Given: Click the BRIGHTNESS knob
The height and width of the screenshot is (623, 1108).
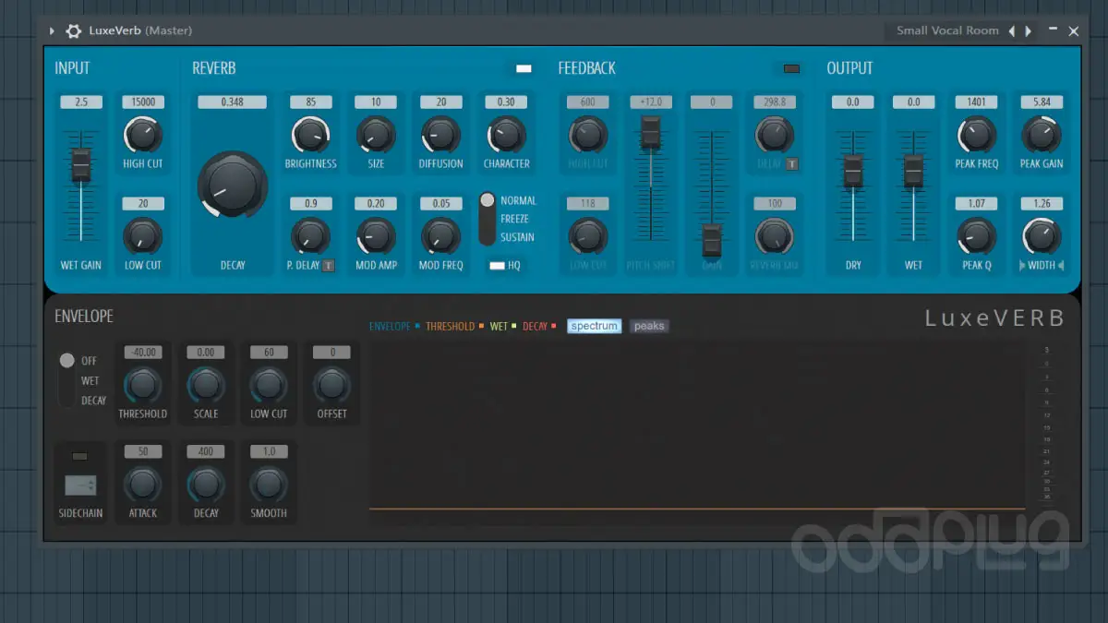Looking at the screenshot, I should point(310,137).
